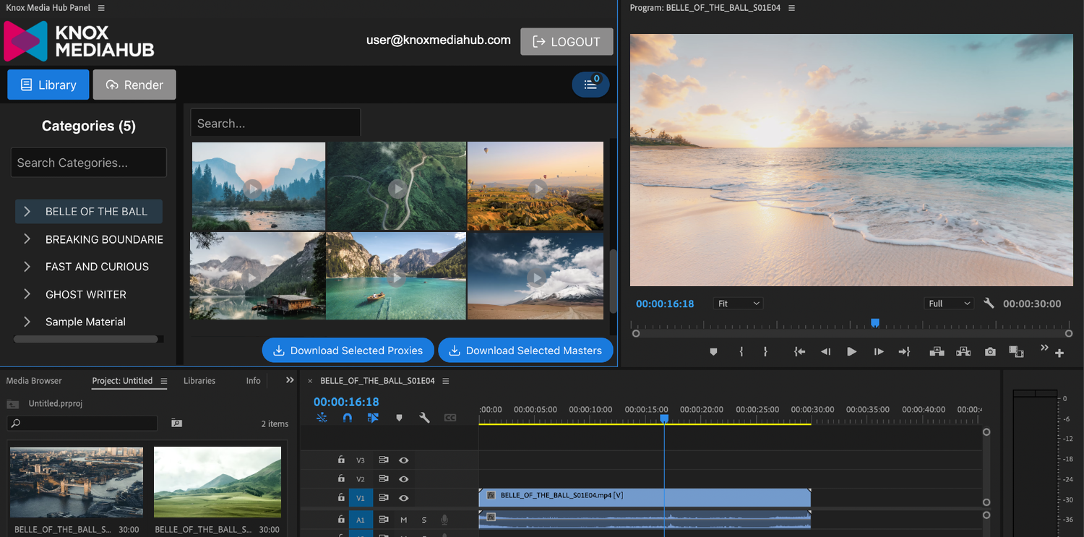Screen dimensions: 1084x537
Task: Hide V1 track output
Action: tap(404, 497)
